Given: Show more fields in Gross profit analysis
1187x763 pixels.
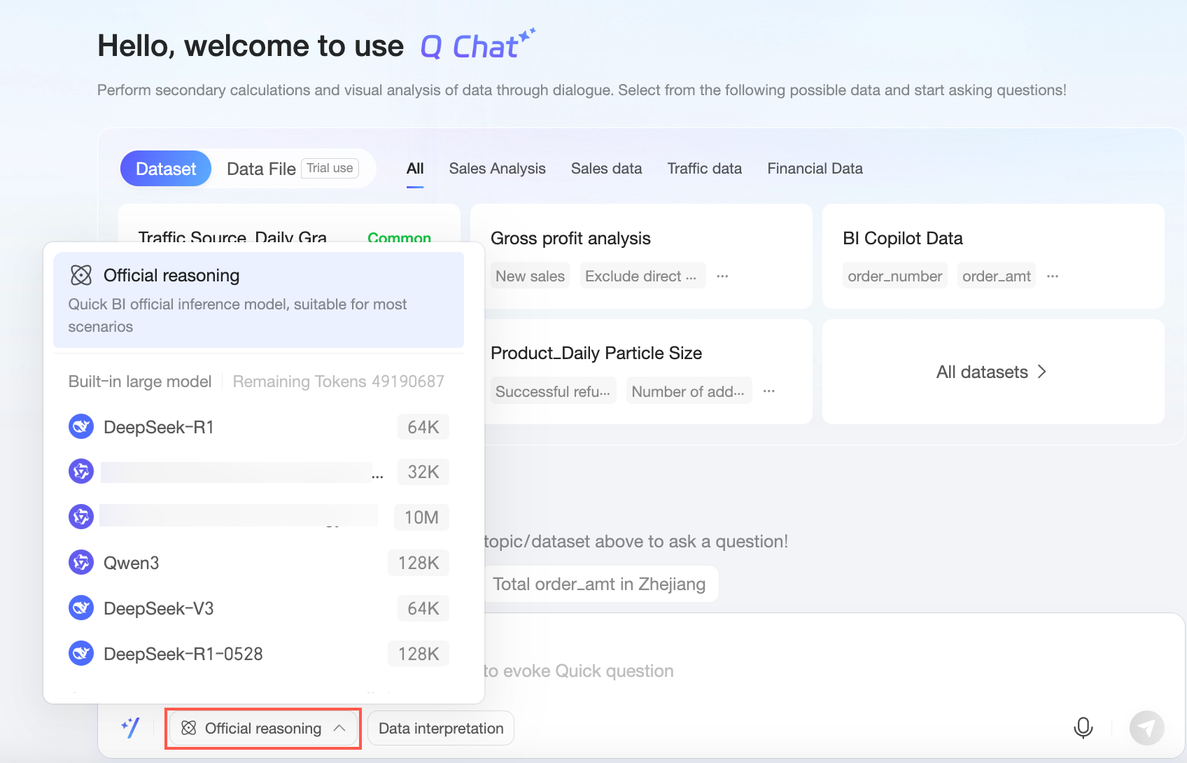Looking at the screenshot, I should click(x=723, y=276).
